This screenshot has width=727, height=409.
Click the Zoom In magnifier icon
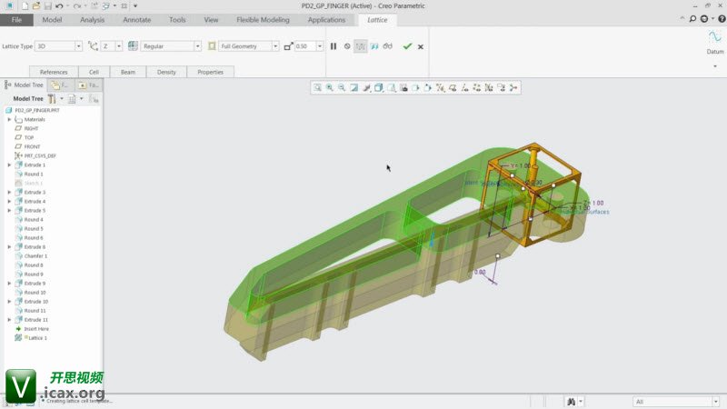329,87
